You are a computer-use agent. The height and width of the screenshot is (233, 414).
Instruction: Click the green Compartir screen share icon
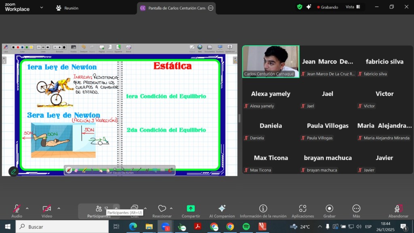190,208
